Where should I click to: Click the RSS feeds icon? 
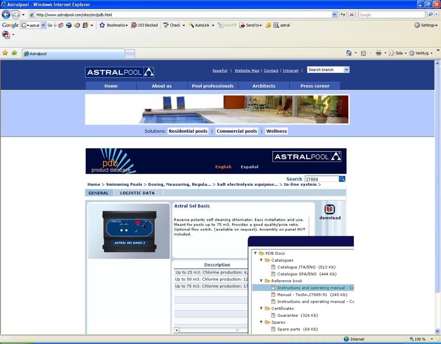click(x=363, y=53)
